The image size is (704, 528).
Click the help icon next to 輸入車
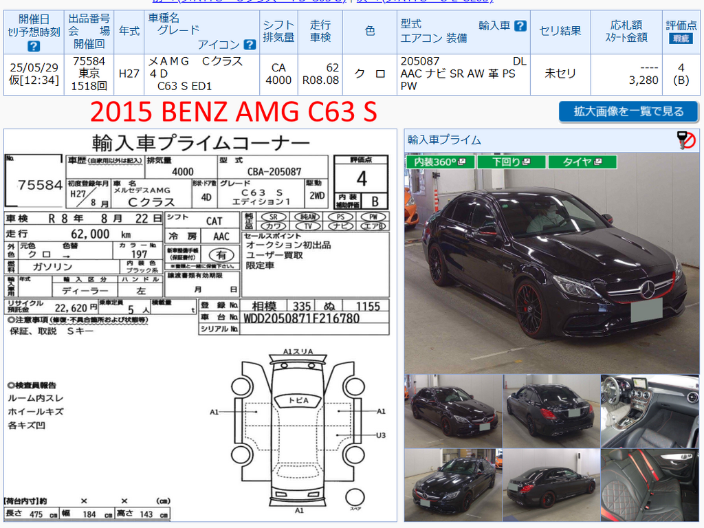520,26
